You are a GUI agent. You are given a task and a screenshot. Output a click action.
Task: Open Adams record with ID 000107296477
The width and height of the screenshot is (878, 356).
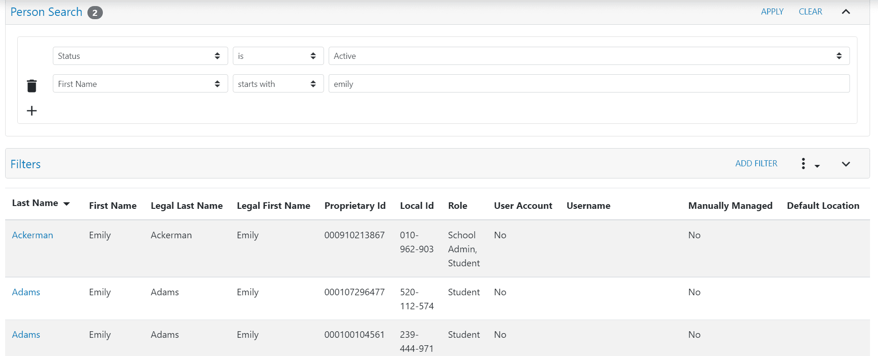(x=26, y=292)
